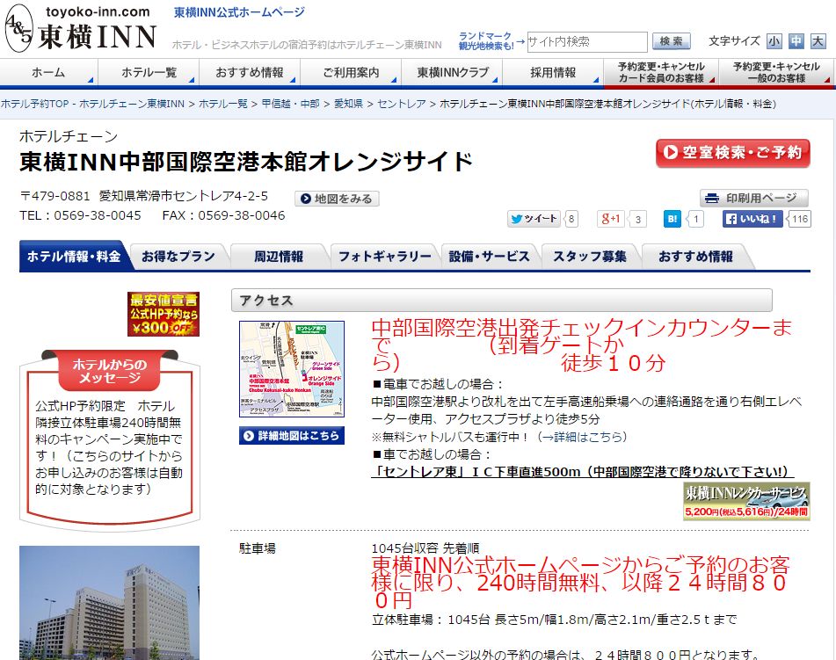Screen dimensions: 836x660
Task: Click the Google +1 count 3
Action: click(638, 219)
